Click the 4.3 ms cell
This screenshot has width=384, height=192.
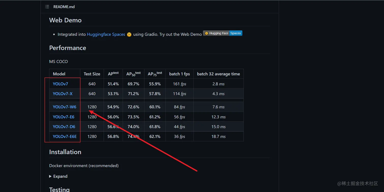(218, 94)
